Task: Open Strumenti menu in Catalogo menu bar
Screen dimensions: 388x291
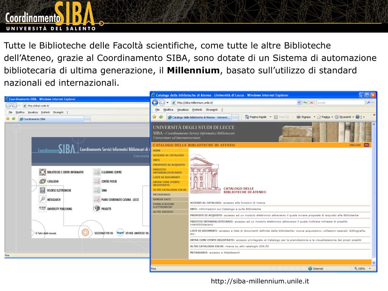Action: click(211, 110)
